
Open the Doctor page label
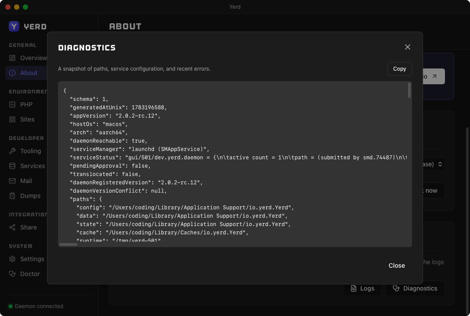tap(30, 274)
